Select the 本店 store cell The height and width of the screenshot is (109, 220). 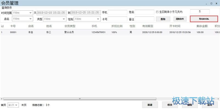tap(31, 32)
